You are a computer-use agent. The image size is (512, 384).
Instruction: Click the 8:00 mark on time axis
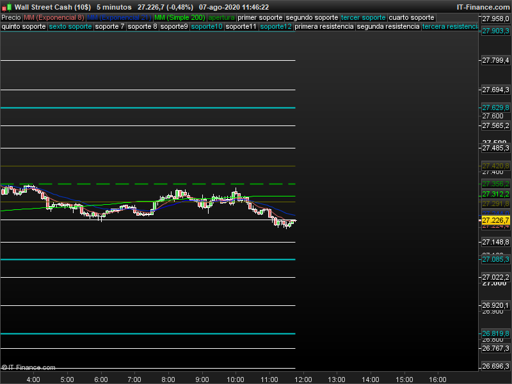pos(168,379)
